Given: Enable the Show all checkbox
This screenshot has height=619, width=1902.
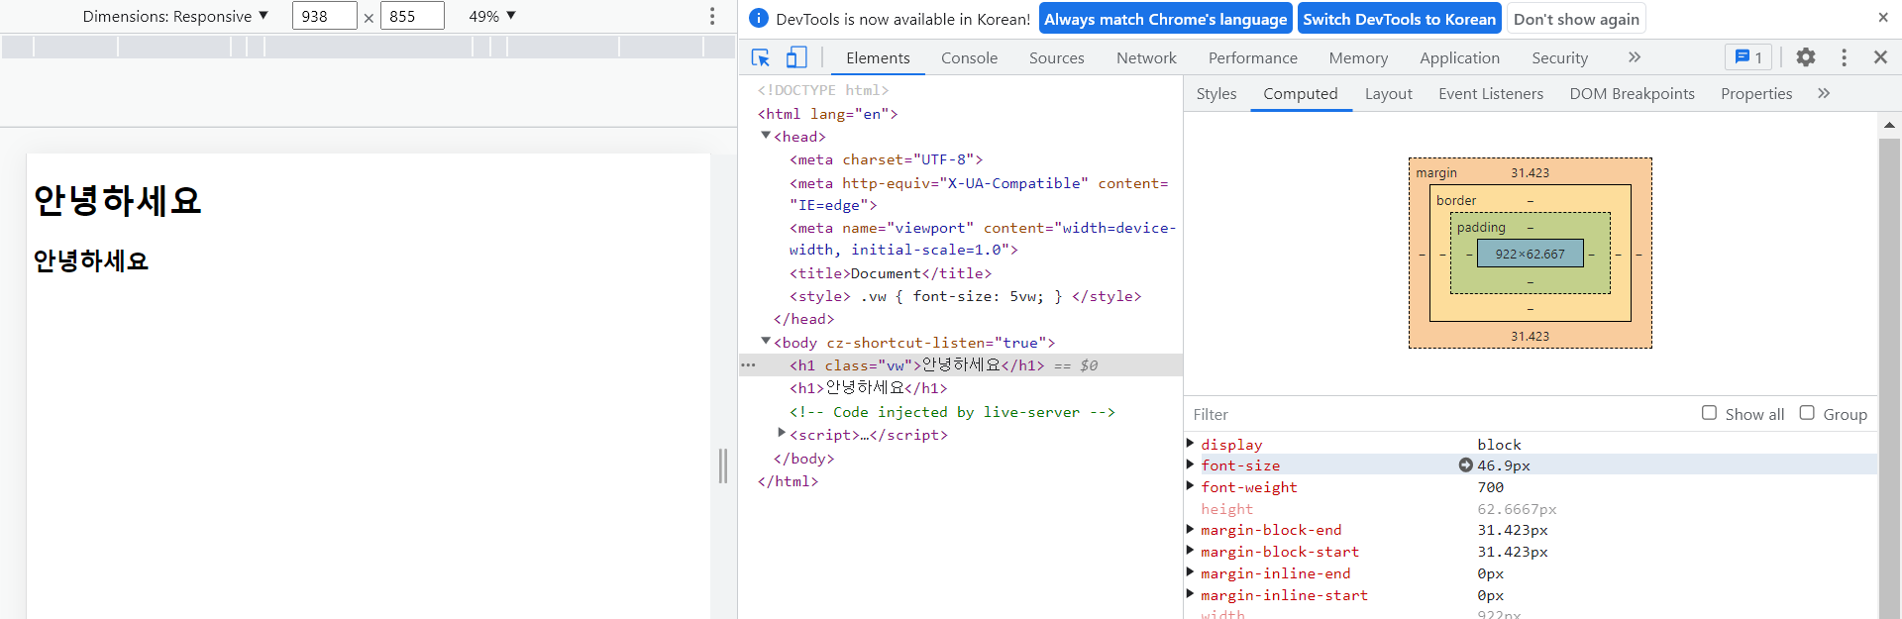Looking at the screenshot, I should [1709, 413].
